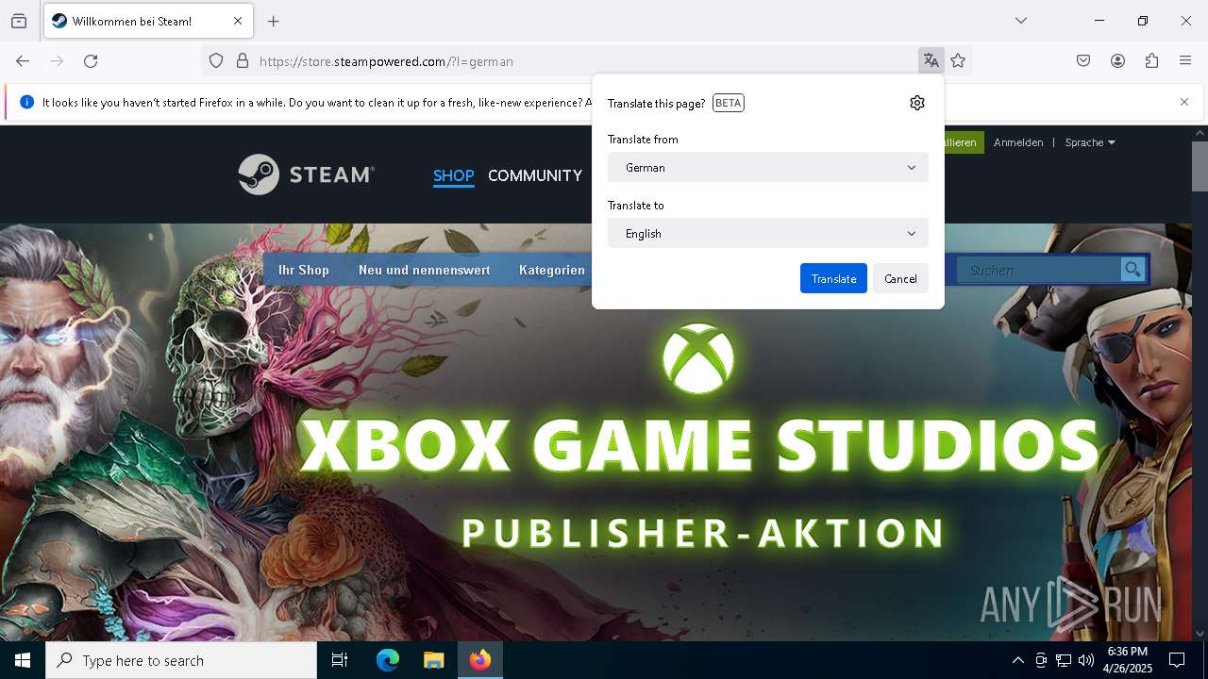Screen dimensions: 1208x679
Task: Open translation settings gear icon
Action: click(x=917, y=103)
